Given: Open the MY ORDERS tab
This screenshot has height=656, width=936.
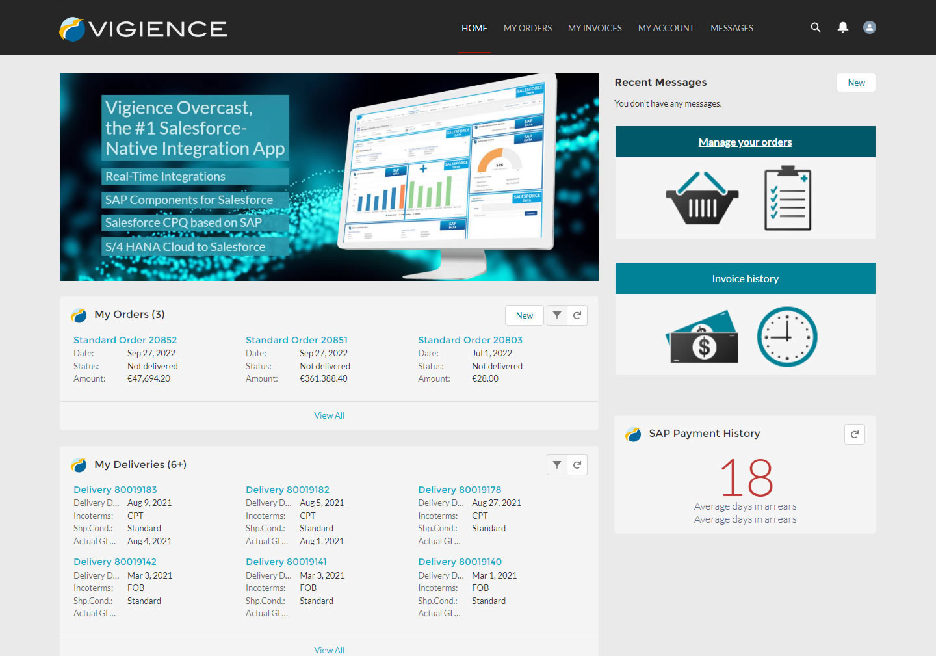Looking at the screenshot, I should coord(528,28).
